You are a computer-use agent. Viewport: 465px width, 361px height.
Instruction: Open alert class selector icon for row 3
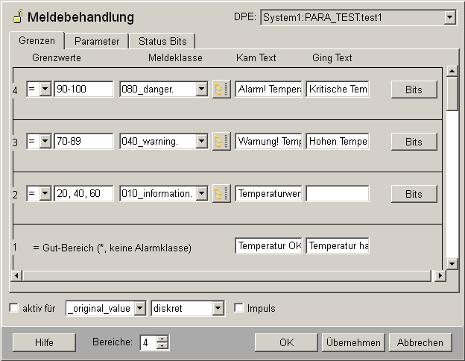(221, 141)
